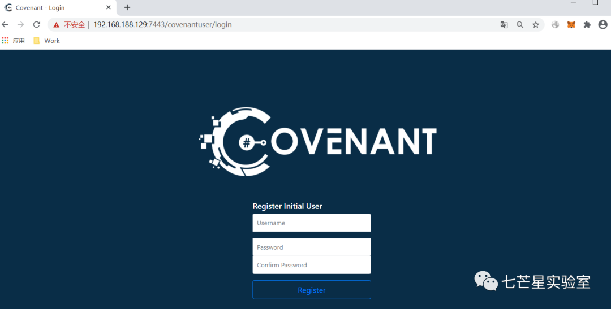The image size is (611, 309).
Task: Click the Covenant logo image
Action: click(x=317, y=142)
